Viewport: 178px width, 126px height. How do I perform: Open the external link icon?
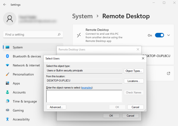(x=169, y=73)
